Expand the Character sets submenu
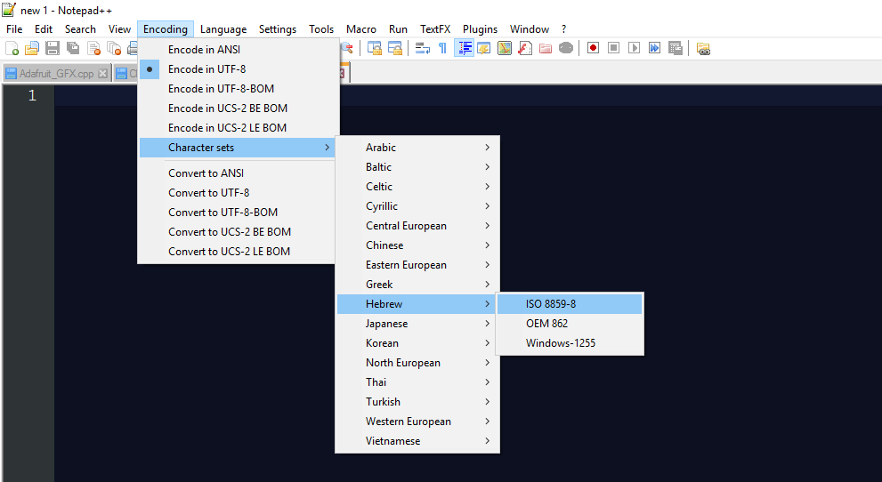This screenshot has height=482, width=882. 238,148
